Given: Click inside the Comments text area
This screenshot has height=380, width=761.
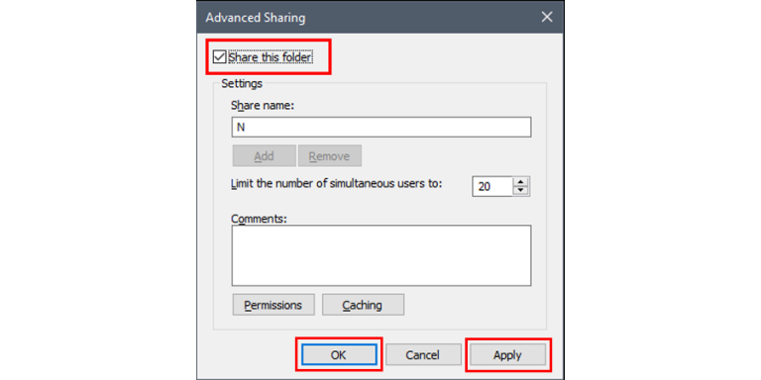Looking at the screenshot, I should point(381,255).
